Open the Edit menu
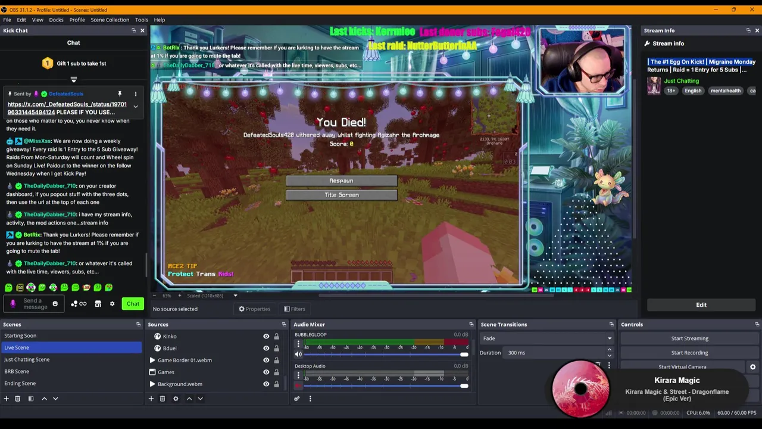The width and height of the screenshot is (762, 429). tap(21, 20)
